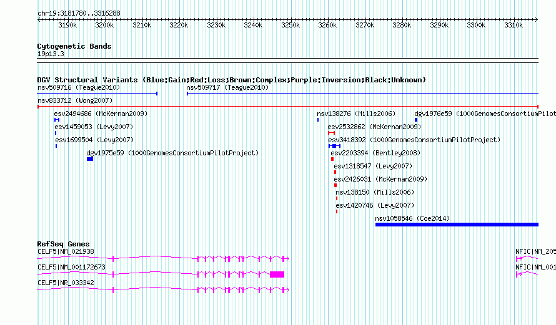The image size is (556, 325).
Task: Click the red esv2532862 loss marker
Action: tap(332, 133)
